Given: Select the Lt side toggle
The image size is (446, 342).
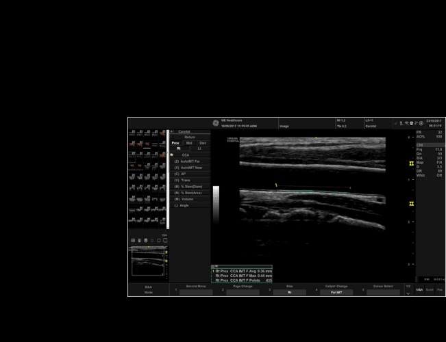Looking at the screenshot, I should tap(199, 148).
